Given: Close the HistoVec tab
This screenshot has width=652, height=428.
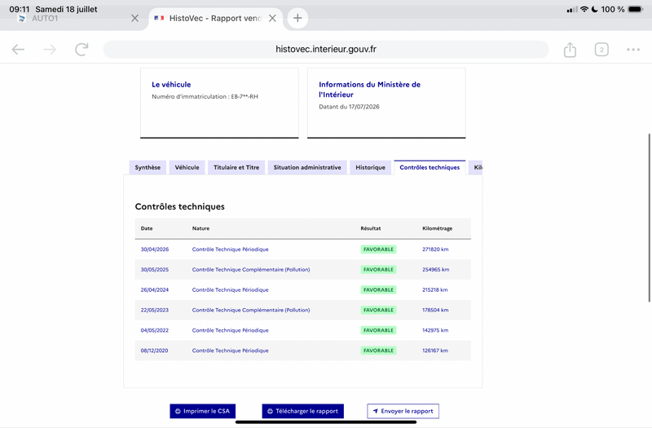Looking at the screenshot, I should click(x=272, y=18).
